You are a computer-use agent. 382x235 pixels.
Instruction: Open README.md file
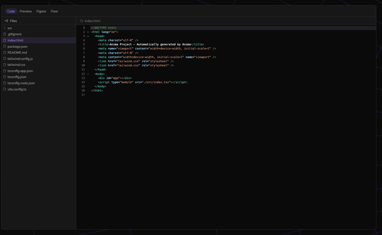click(x=38, y=52)
